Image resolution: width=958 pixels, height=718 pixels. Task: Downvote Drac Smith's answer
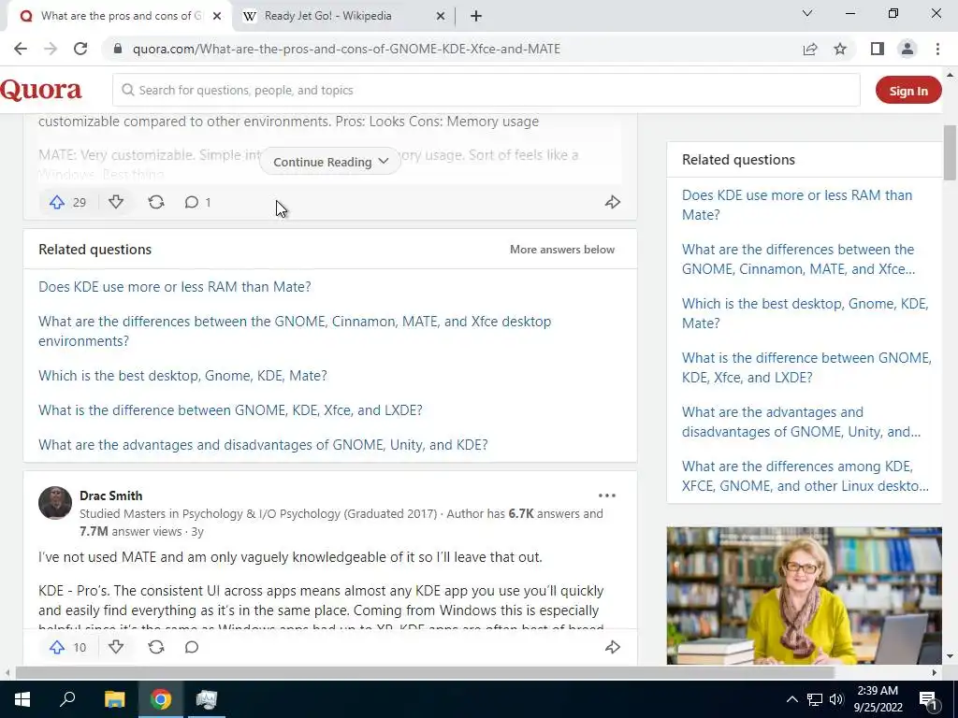pyautogui.click(x=115, y=647)
